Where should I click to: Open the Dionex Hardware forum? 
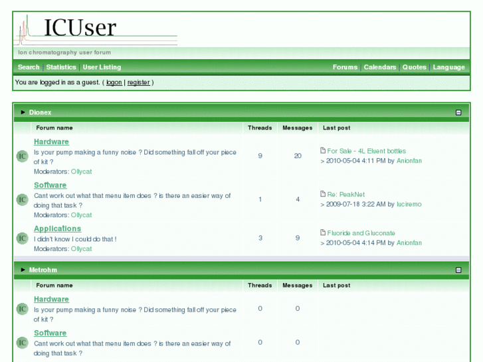[x=51, y=141]
